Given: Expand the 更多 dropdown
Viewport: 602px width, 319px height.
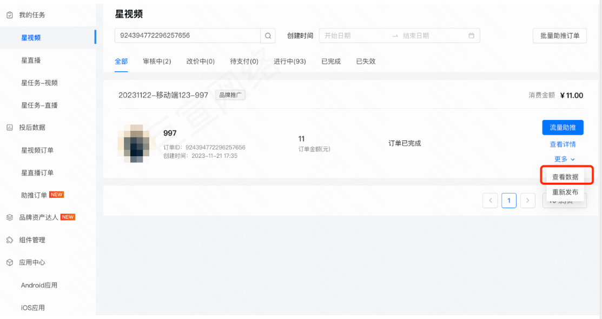Looking at the screenshot, I should click(564, 159).
